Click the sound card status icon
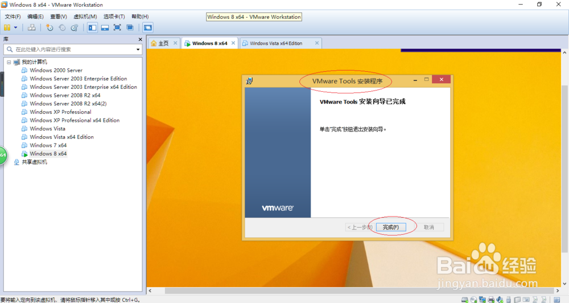This screenshot has width=569, height=303. [x=500, y=300]
